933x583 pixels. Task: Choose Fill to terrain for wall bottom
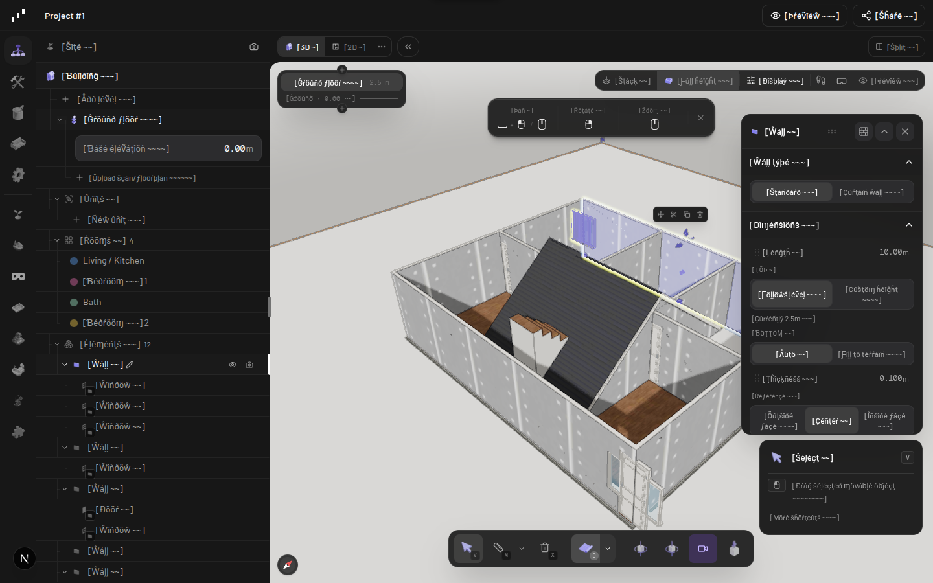(871, 354)
